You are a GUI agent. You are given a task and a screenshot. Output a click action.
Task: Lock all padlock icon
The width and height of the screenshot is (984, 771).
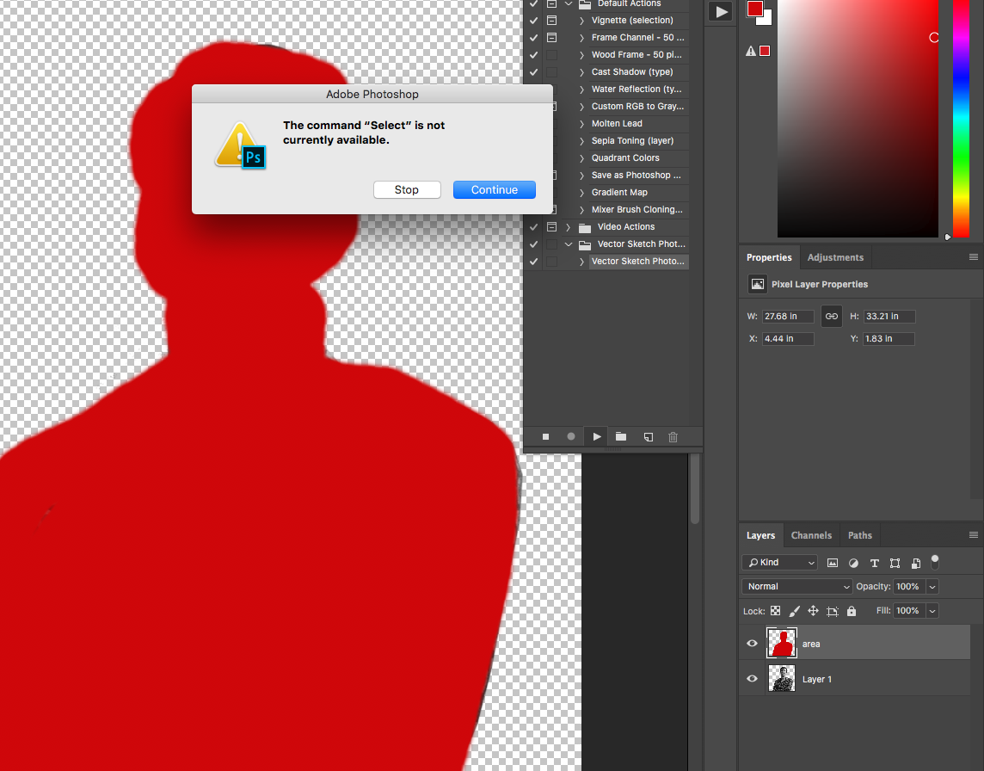pyautogui.click(x=852, y=611)
